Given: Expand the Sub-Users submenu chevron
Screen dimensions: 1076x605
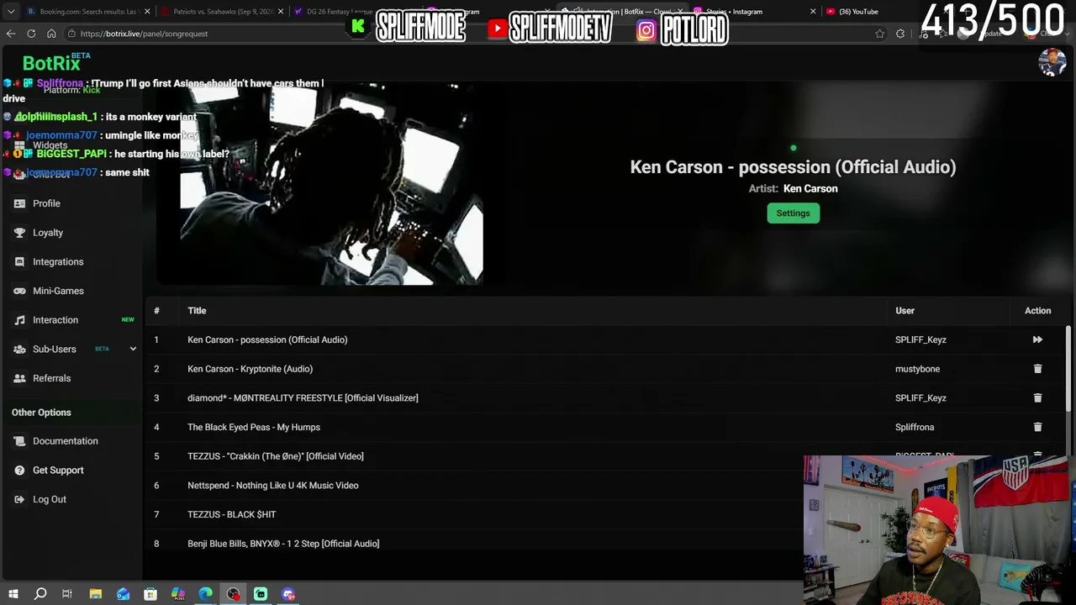Looking at the screenshot, I should coord(133,349).
